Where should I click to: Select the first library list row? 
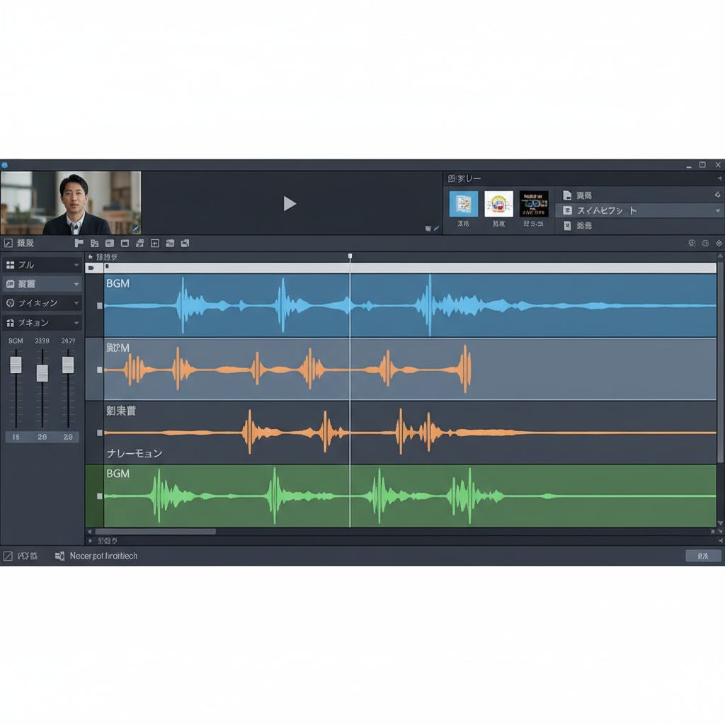[639, 195]
